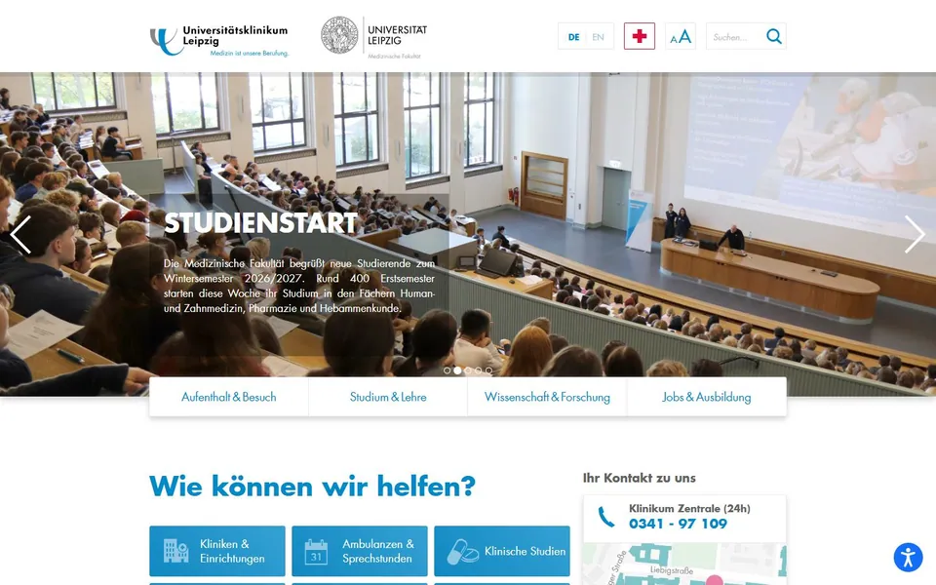This screenshot has width=936, height=585.
Task: Switch language to DE
Action: 573,37
